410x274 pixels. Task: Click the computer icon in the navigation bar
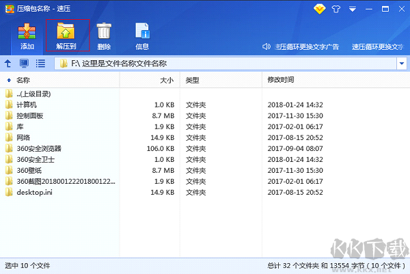(x=24, y=64)
